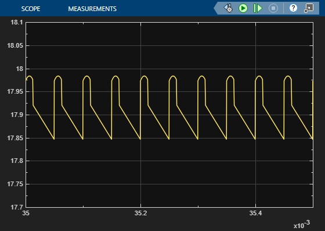This screenshot has width=325, height=231.
Task: Click the 35.2 x-axis tick label
Action: click(140, 213)
